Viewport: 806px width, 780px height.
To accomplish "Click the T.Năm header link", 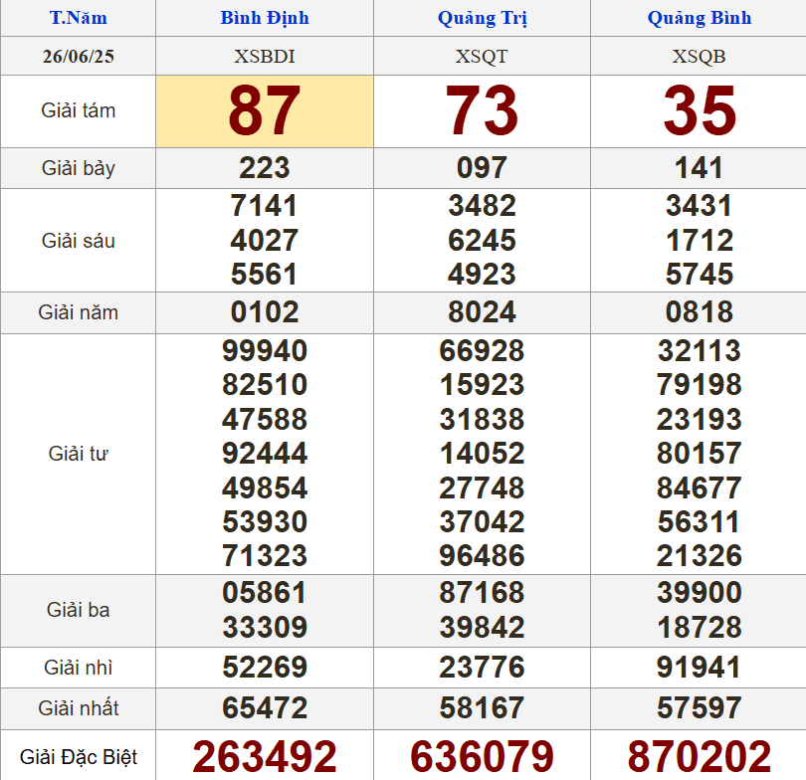I will click(x=78, y=18).
